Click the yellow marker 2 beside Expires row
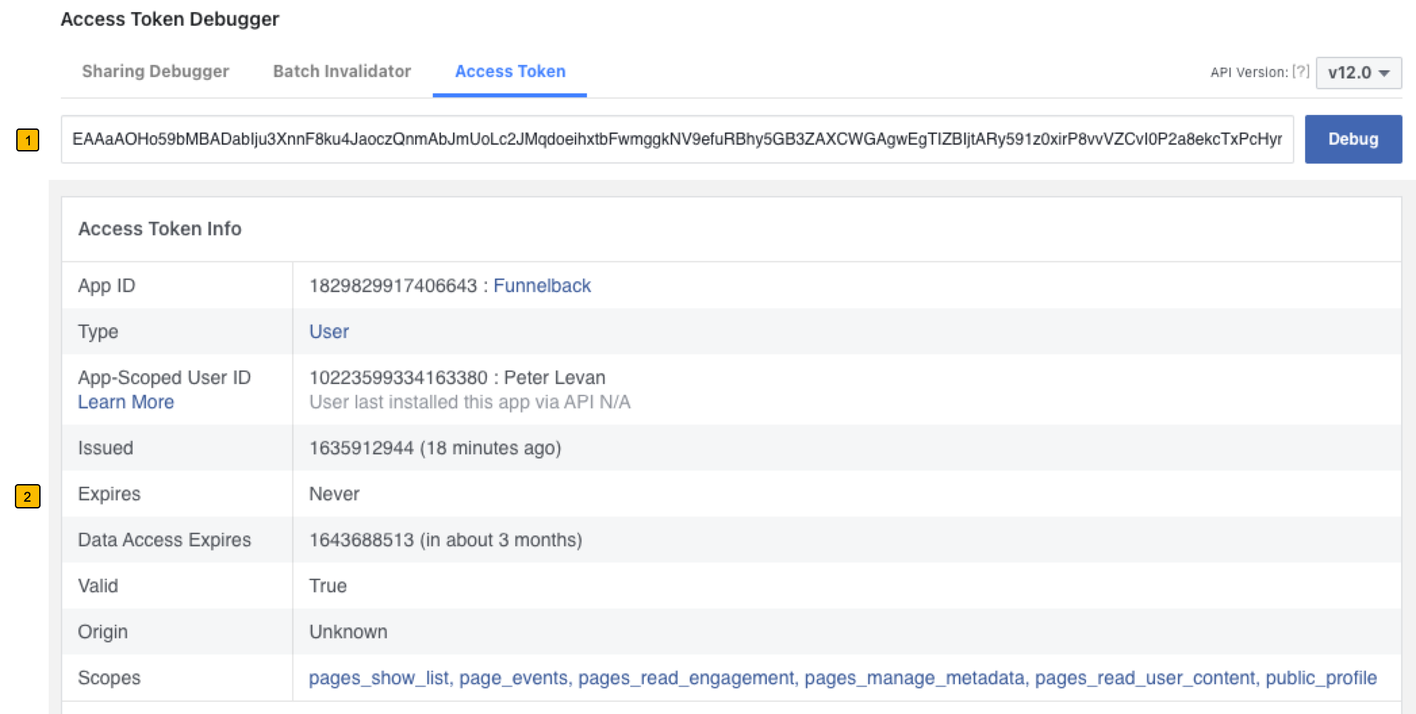Image resolution: width=1416 pixels, height=714 pixels. pos(28,496)
